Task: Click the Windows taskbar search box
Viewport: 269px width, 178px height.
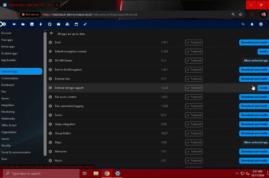Action: (x=41, y=174)
